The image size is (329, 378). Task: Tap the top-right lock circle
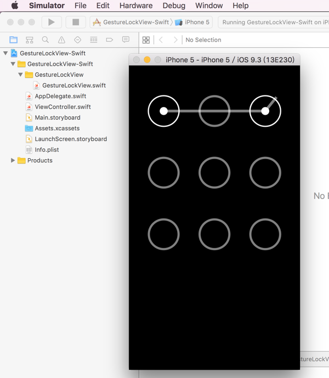[x=265, y=111]
